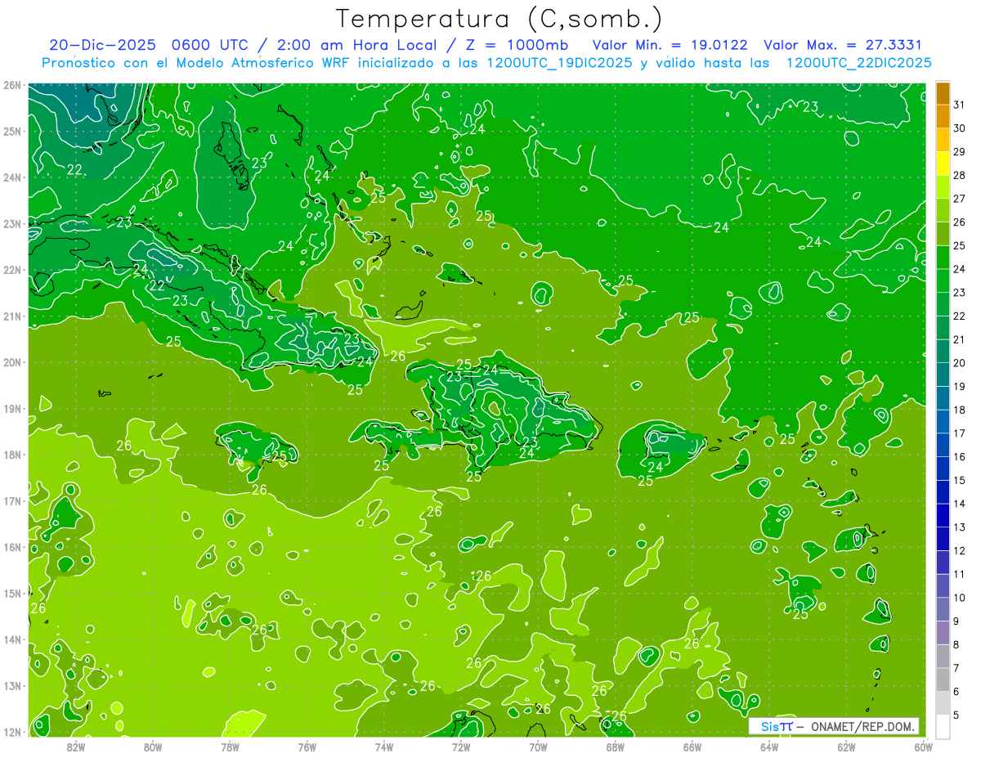Click the "28" value on the color scale
981x758 pixels.
960,175
